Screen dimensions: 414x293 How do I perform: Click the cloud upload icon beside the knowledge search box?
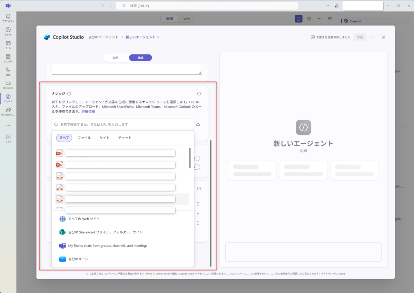(198, 124)
